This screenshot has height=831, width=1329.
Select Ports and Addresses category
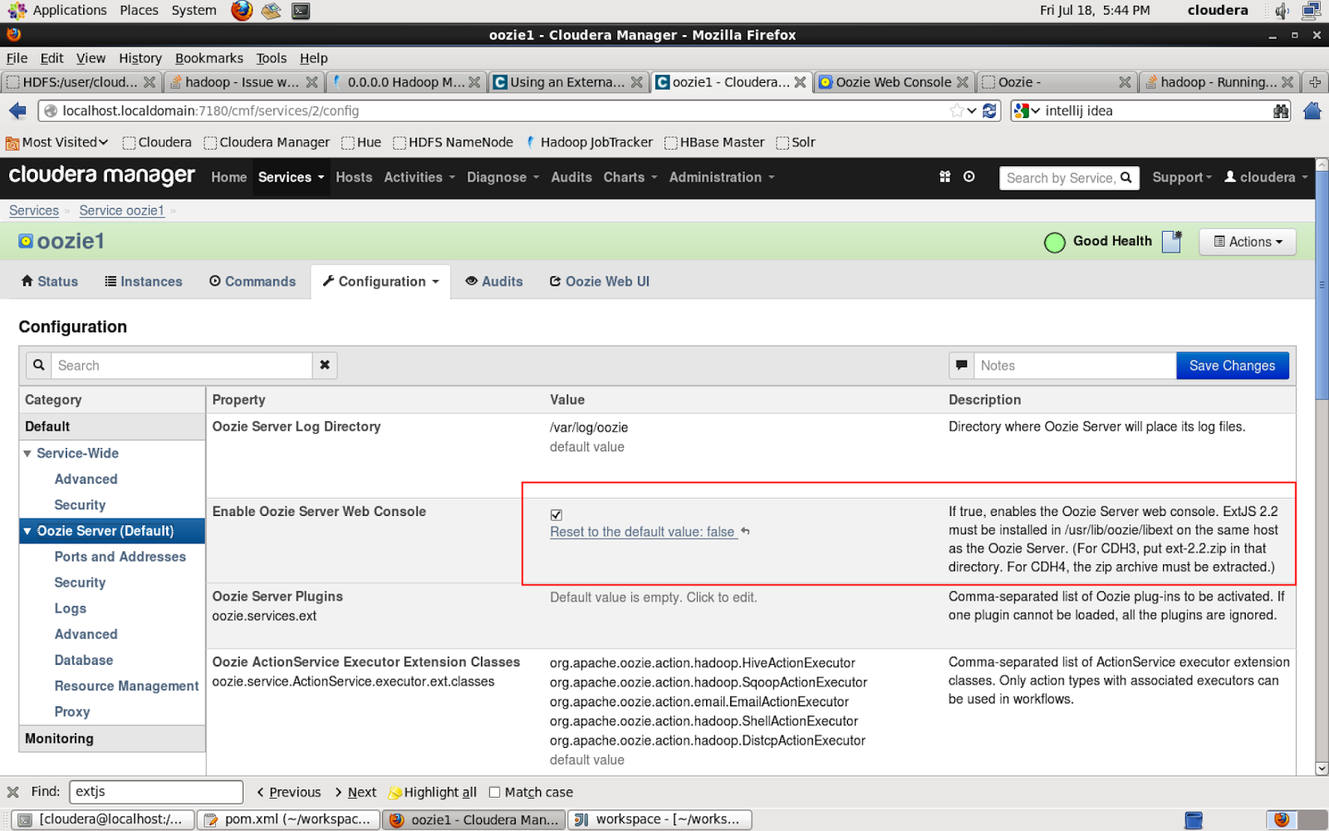point(120,557)
